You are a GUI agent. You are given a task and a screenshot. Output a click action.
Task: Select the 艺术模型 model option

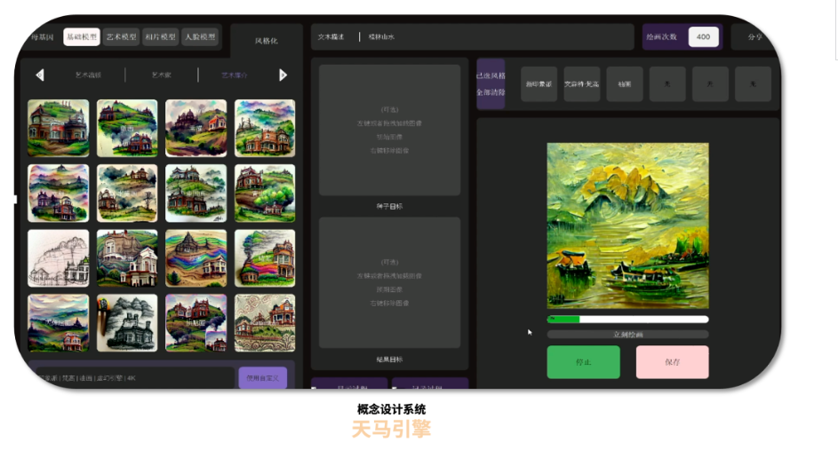click(122, 37)
